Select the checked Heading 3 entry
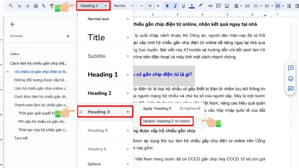 coord(105,112)
